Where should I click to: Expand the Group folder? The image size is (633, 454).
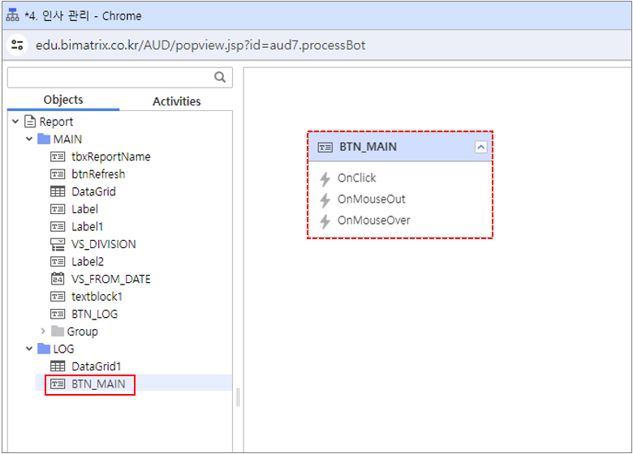coord(44,331)
